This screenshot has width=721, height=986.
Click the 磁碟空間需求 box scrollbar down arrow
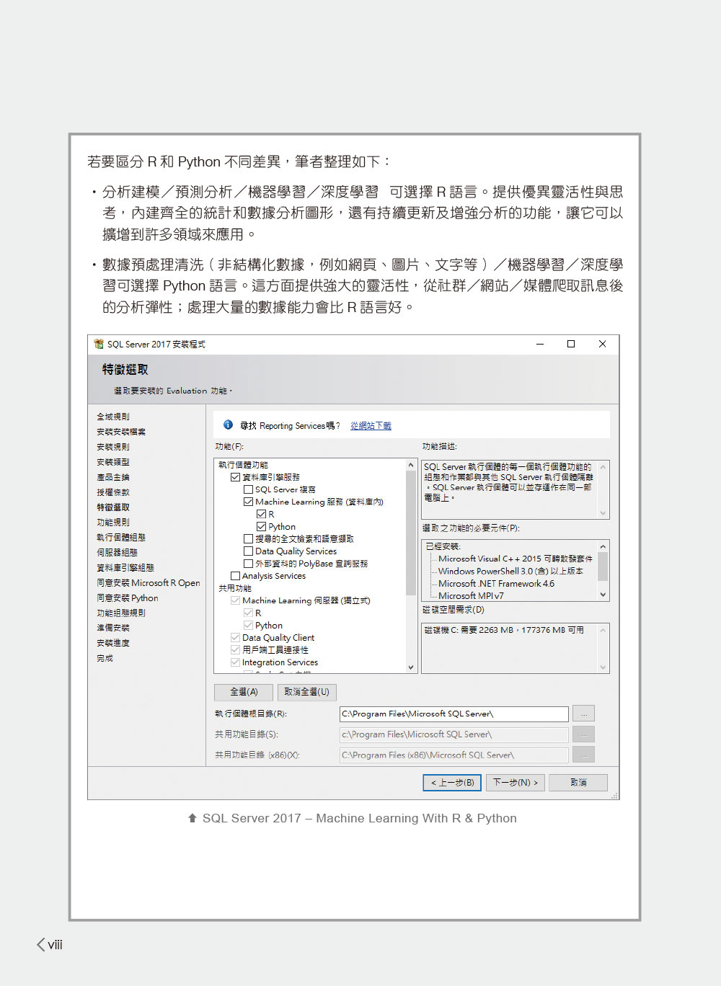[x=603, y=667]
